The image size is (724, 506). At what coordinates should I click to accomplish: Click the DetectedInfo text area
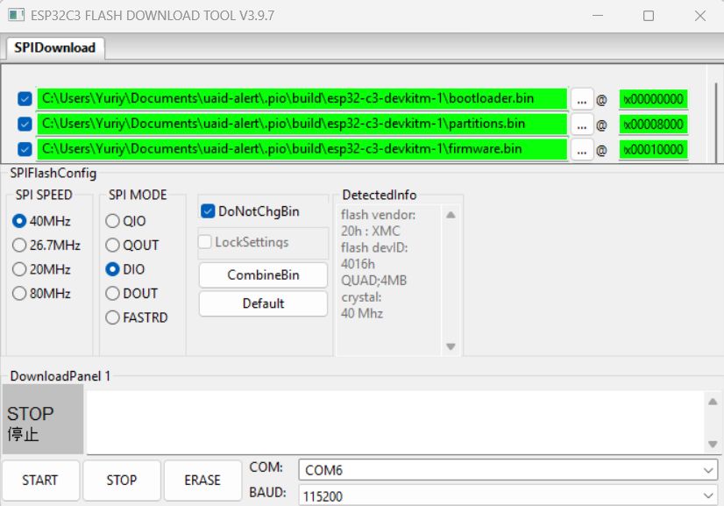(387, 281)
